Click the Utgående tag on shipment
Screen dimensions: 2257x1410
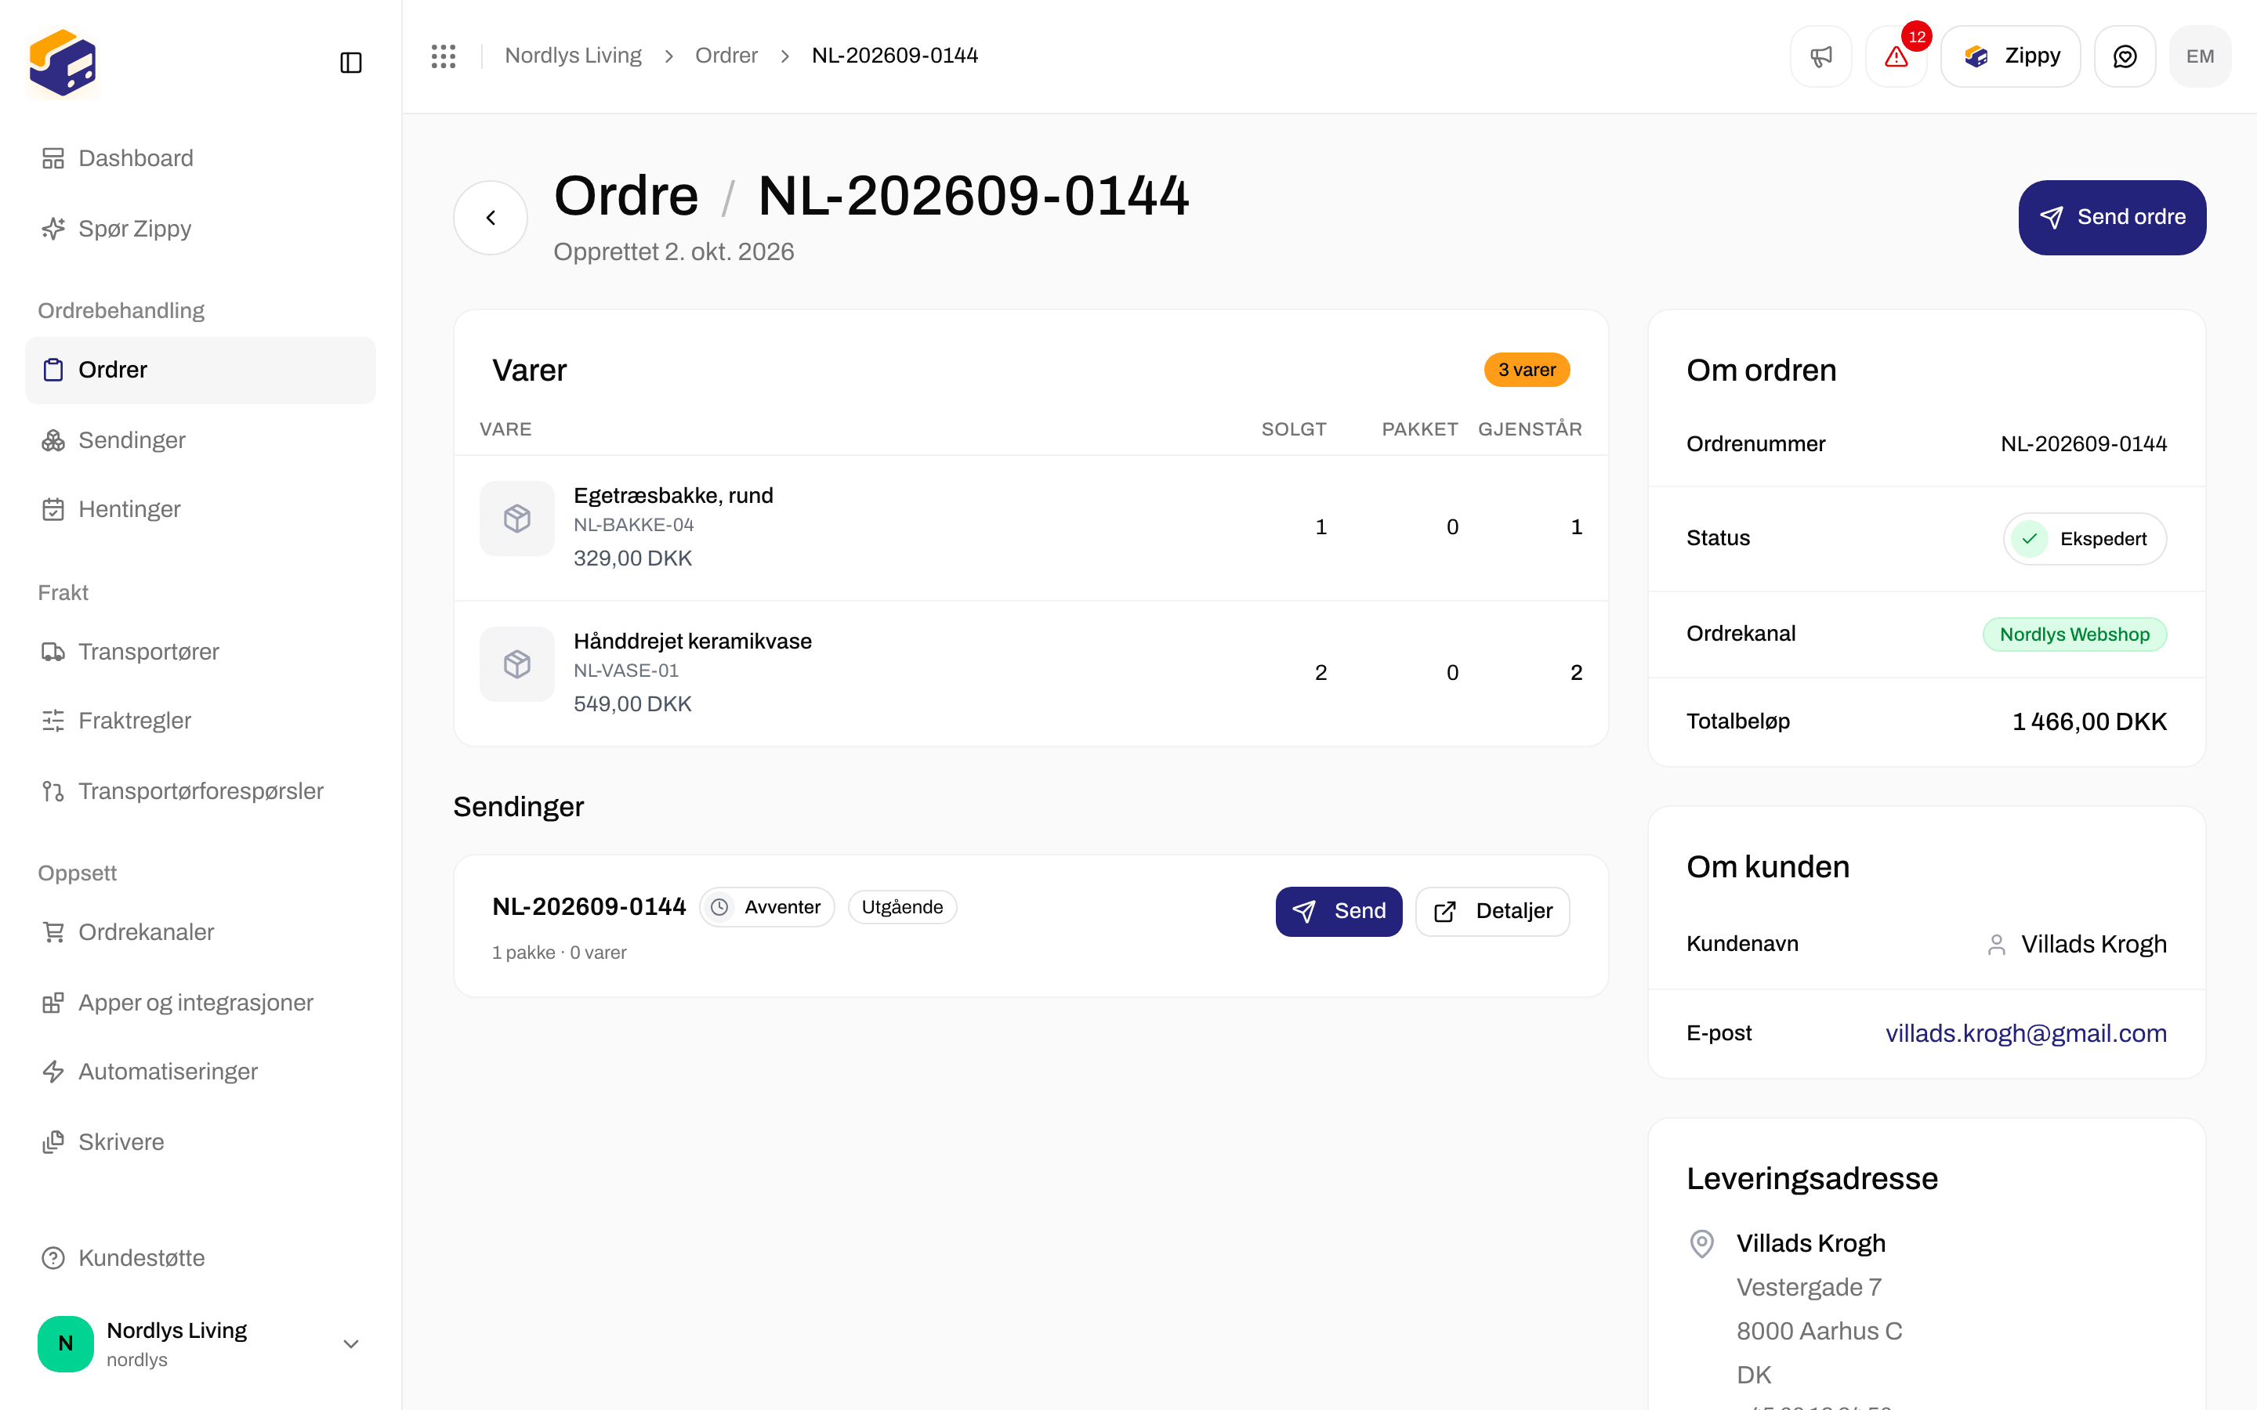[x=902, y=907]
